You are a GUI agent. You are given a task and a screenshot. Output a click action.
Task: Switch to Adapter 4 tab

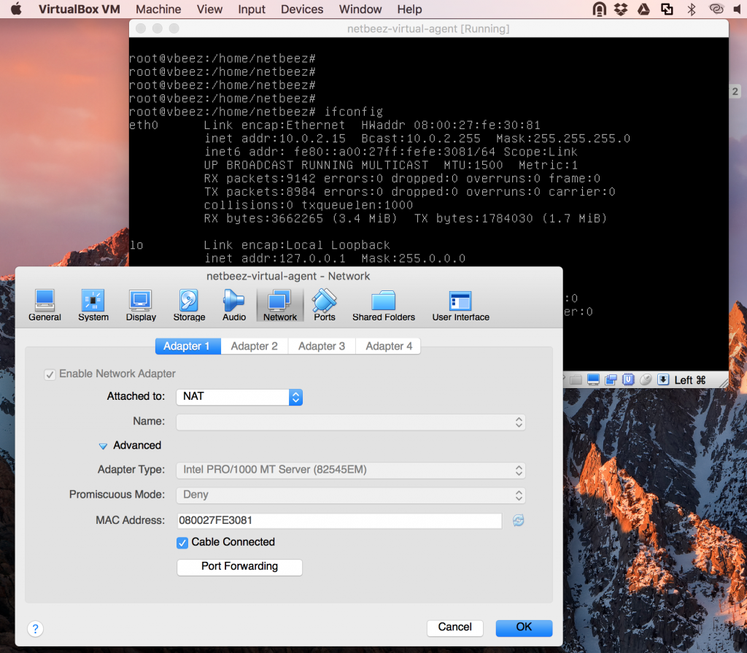pyautogui.click(x=389, y=346)
